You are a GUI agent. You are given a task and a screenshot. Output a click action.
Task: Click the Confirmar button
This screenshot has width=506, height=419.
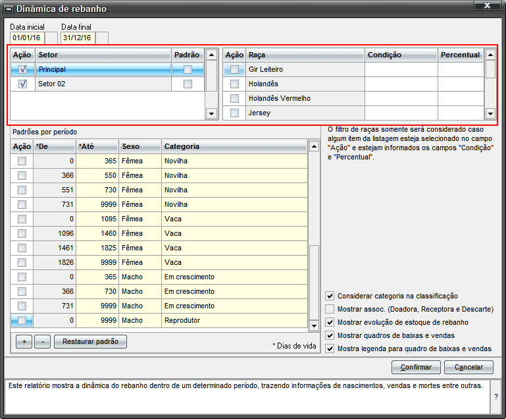416,368
